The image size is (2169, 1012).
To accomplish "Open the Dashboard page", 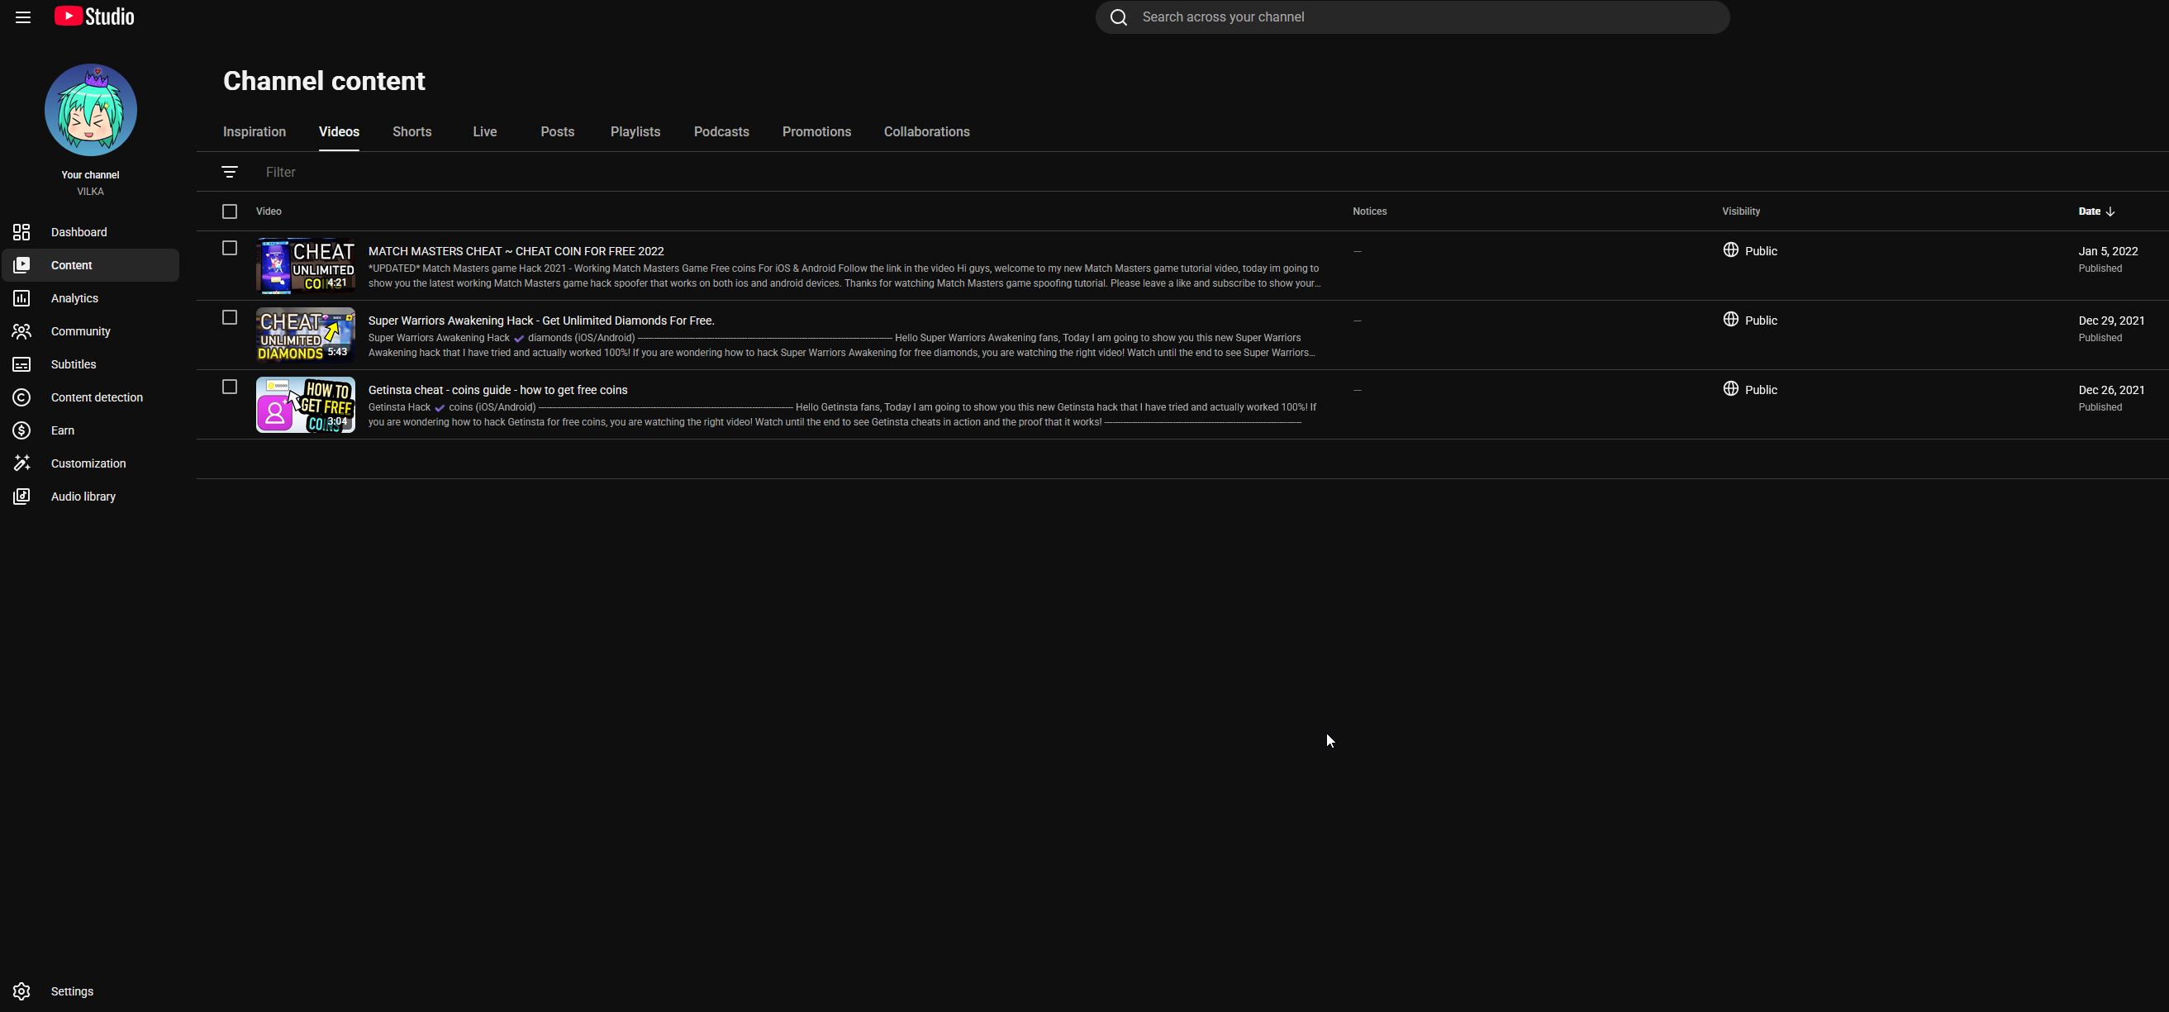I will (91, 232).
